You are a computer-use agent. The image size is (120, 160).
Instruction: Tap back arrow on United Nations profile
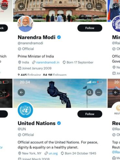(21, 92)
